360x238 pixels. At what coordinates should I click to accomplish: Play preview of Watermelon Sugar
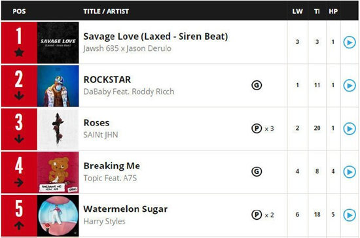(x=350, y=215)
